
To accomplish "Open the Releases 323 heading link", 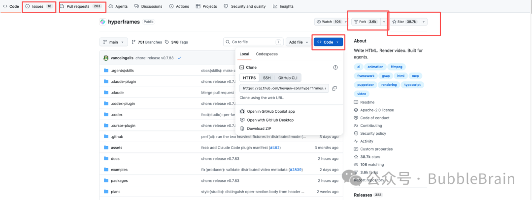I will click(x=368, y=195).
